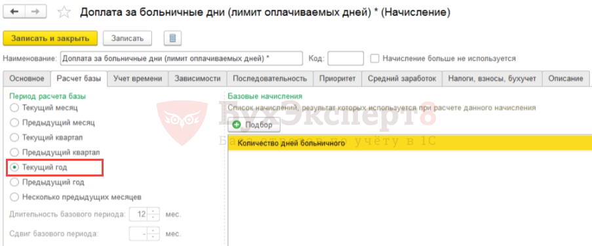Select Несколько предыдущих месяцев option
The image size is (592, 246).
tap(14, 197)
